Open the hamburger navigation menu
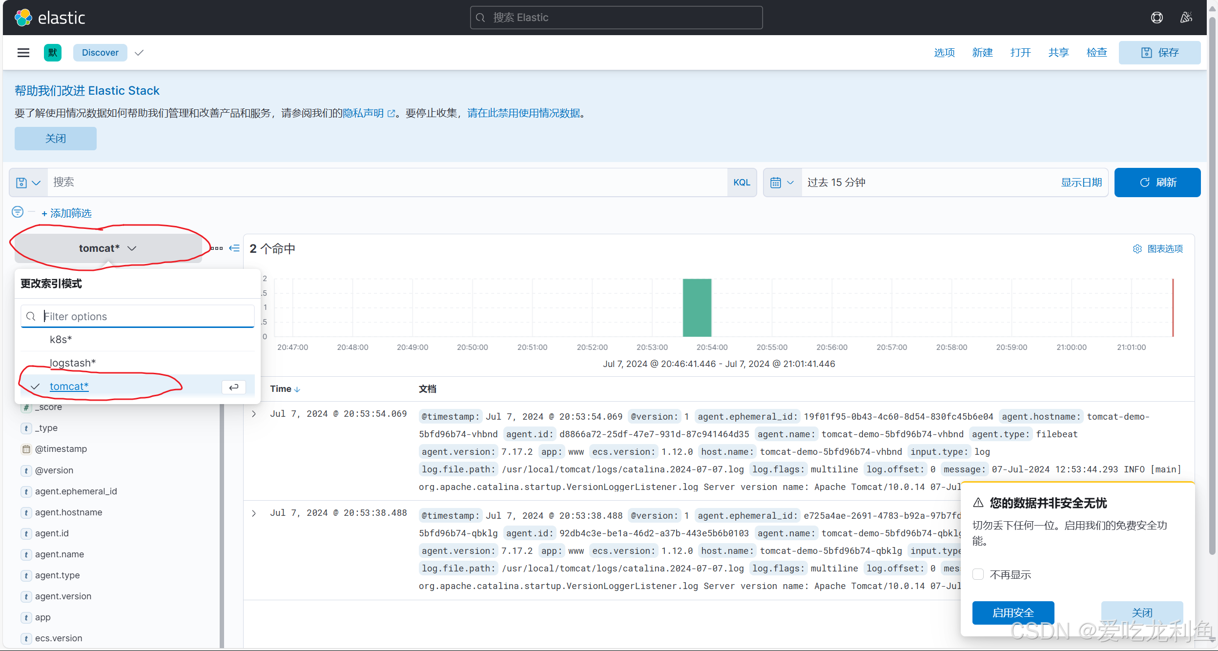Image resolution: width=1218 pixels, height=651 pixels. pyautogui.click(x=23, y=53)
